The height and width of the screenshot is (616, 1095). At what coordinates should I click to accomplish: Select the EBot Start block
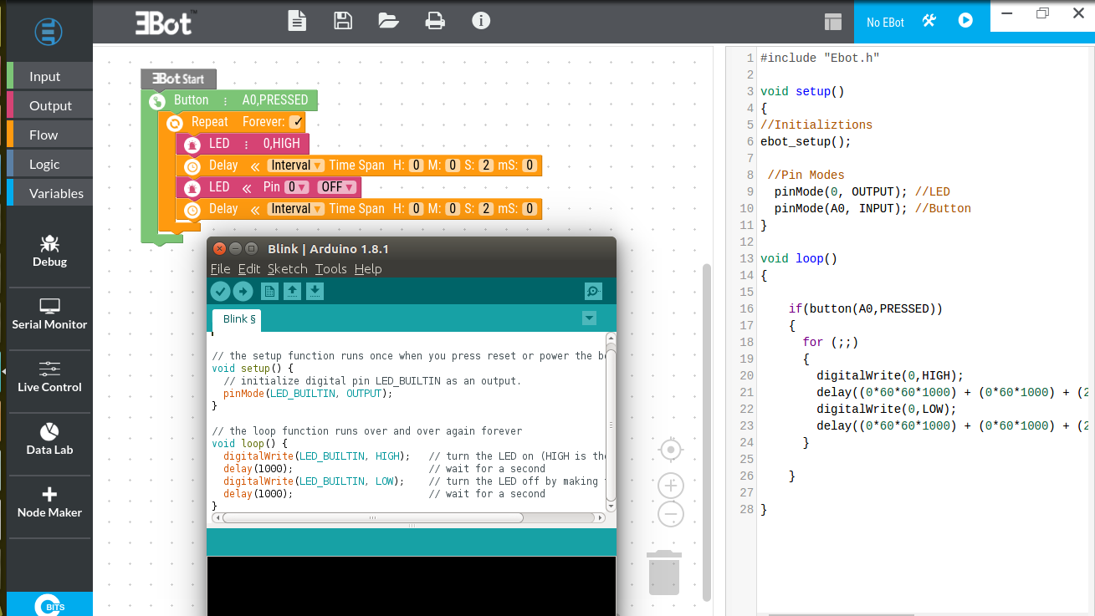(179, 79)
